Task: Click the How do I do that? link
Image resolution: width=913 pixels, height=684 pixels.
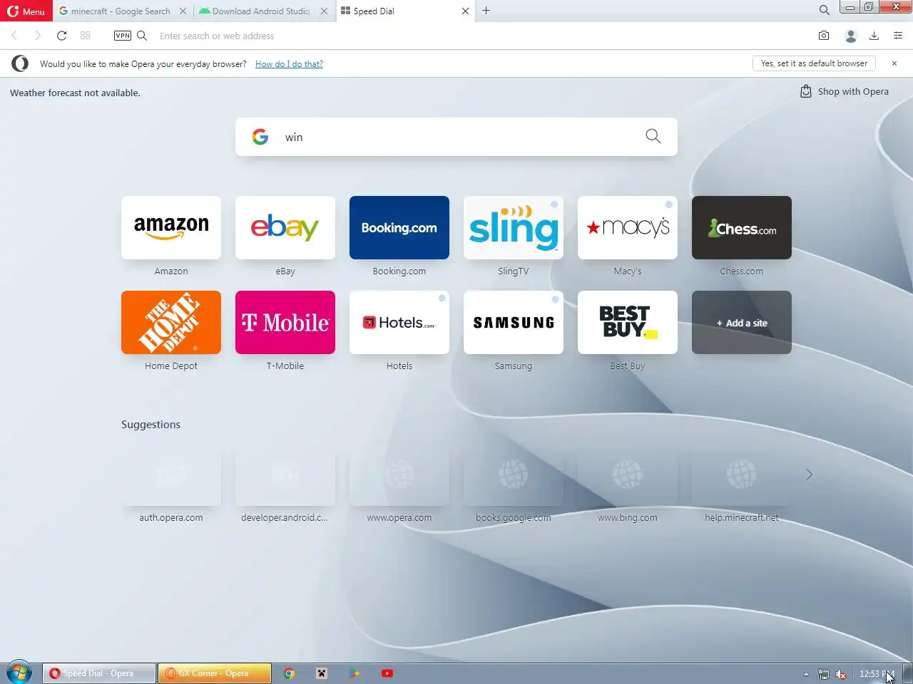Action: 289,64
